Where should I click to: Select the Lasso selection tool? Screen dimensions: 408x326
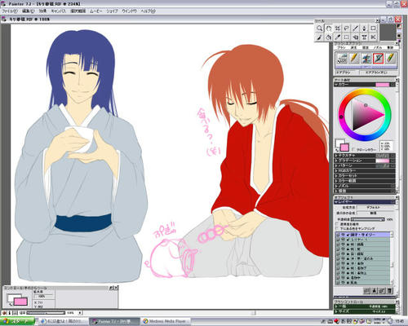[x=346, y=29]
